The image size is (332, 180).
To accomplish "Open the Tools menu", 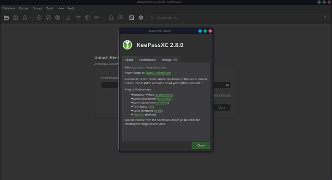I will click(50, 8).
